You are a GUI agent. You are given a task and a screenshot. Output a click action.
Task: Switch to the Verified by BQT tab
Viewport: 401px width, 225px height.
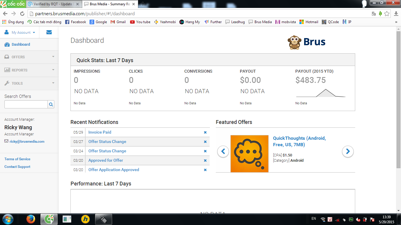53,4
